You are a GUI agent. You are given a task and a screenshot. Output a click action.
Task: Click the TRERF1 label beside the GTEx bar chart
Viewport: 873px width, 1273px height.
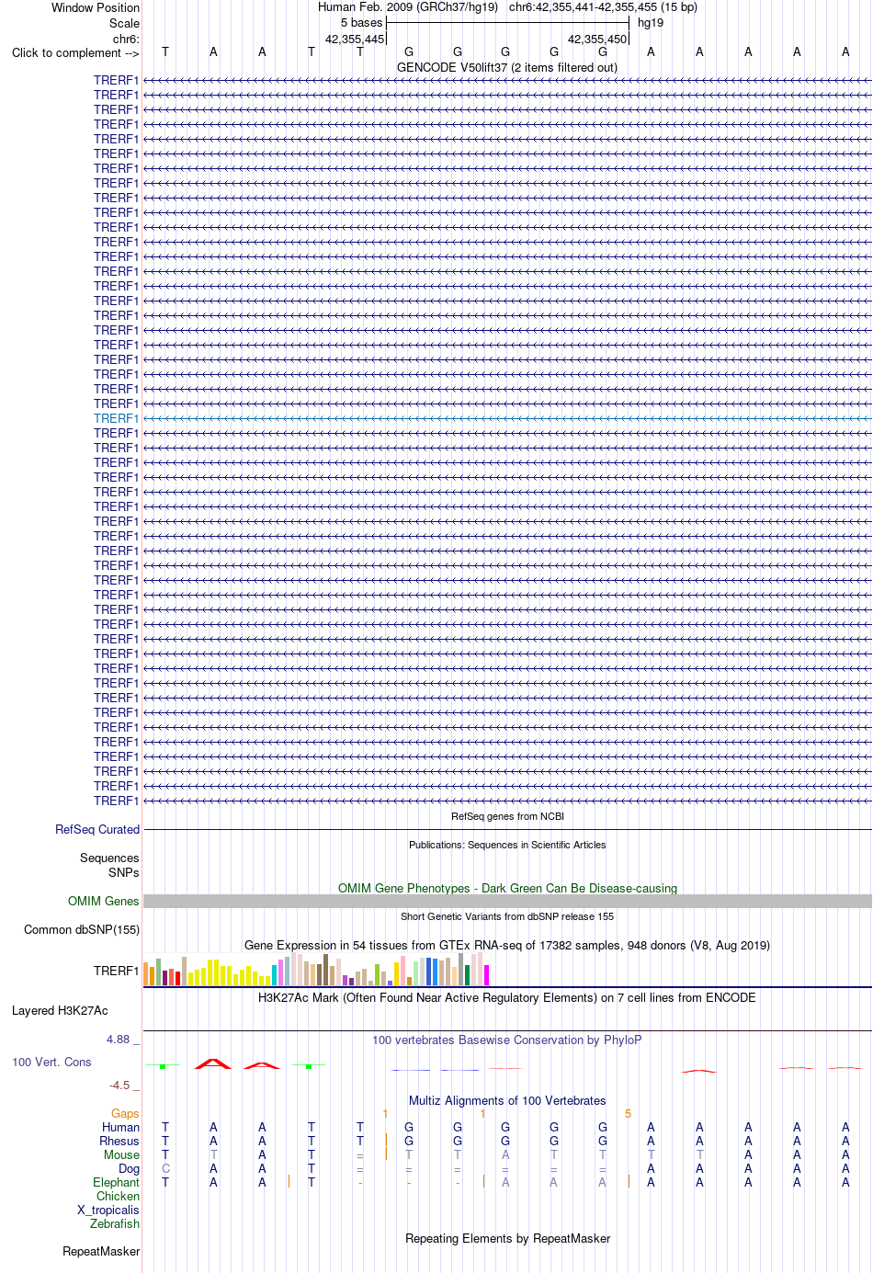click(x=116, y=971)
